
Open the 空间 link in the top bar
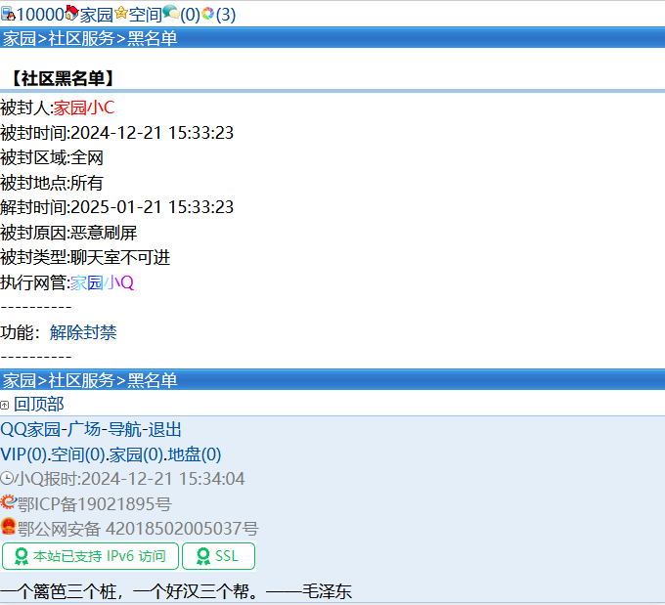pos(145,14)
